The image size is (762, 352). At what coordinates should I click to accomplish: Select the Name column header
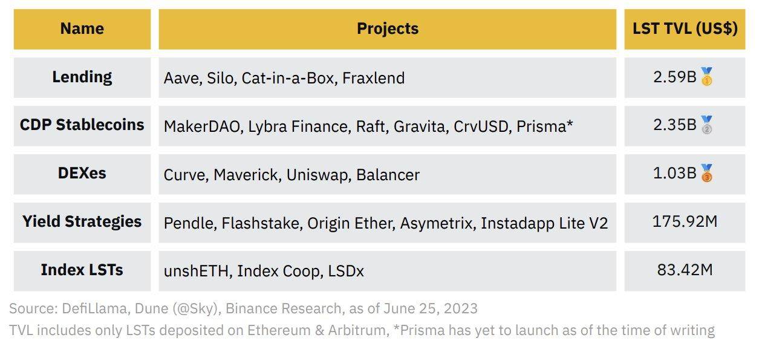click(82, 29)
